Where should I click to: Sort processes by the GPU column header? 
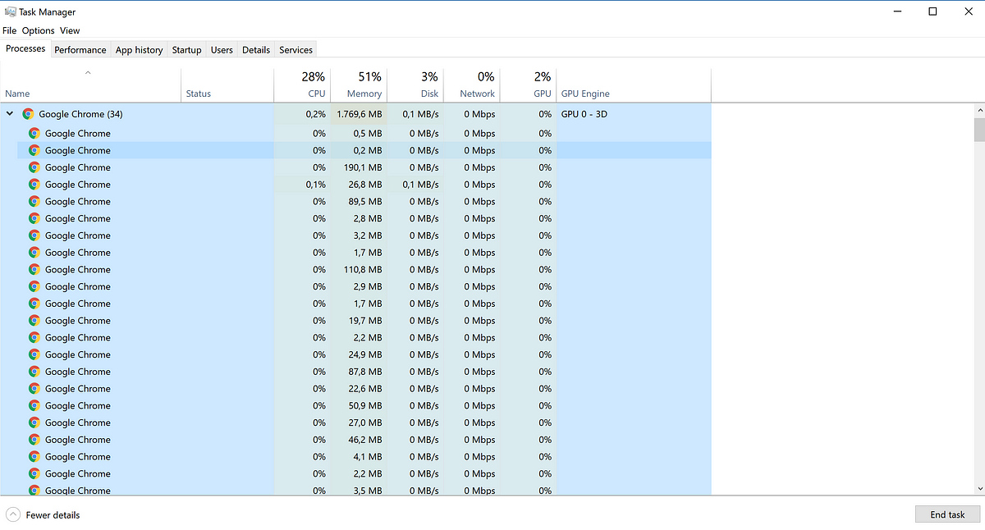pyautogui.click(x=529, y=85)
